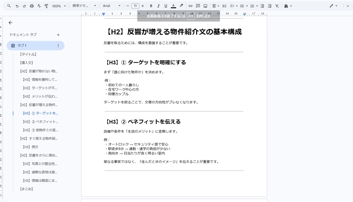Open タブ 1 options menu

(x=58, y=45)
